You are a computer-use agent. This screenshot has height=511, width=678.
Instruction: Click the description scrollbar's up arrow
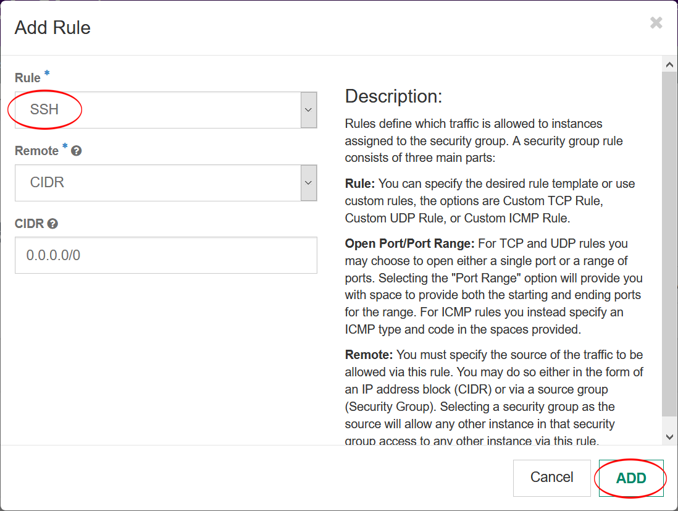[669, 64]
